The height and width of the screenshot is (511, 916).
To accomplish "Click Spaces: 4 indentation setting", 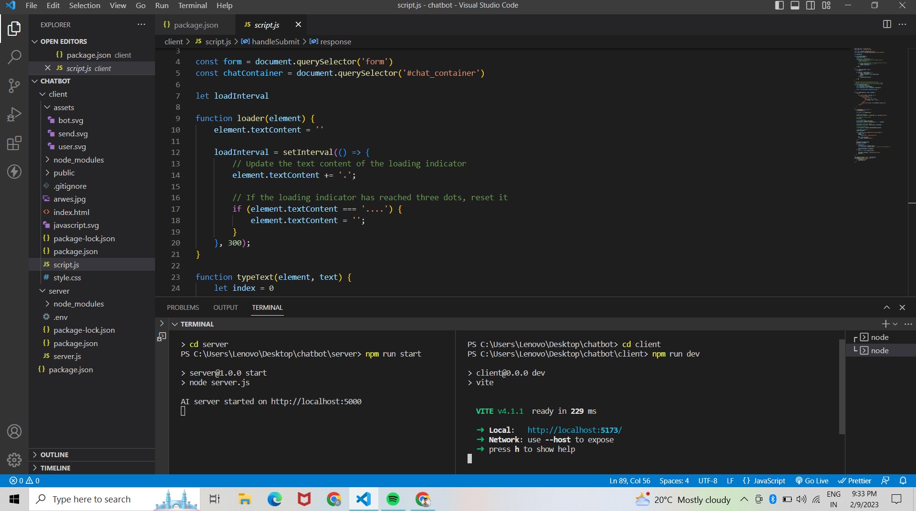I will [674, 480].
